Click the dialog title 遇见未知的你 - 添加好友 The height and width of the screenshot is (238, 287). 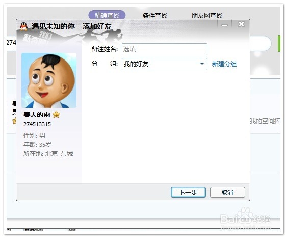[x=71, y=26]
